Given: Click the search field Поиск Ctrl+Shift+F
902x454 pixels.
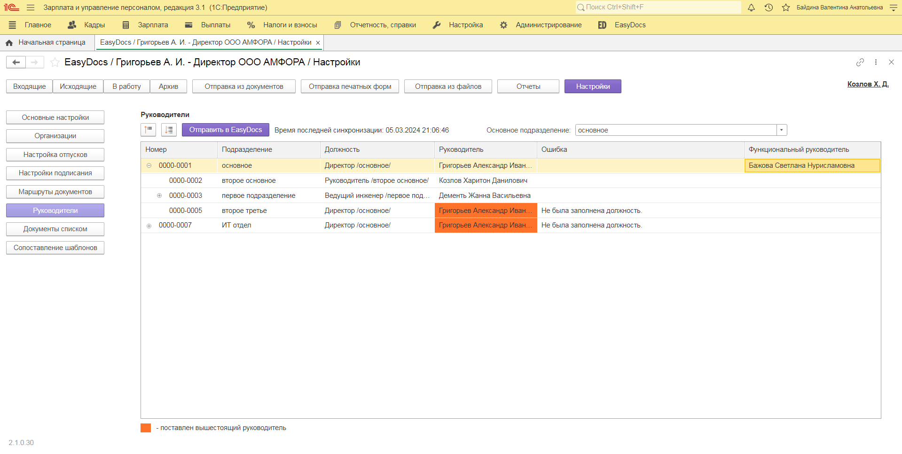Looking at the screenshot, I should tap(658, 7).
